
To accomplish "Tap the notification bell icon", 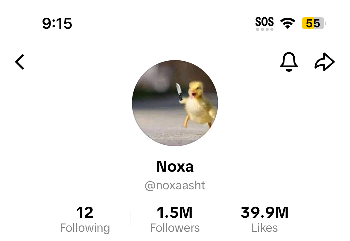I will 289,62.
